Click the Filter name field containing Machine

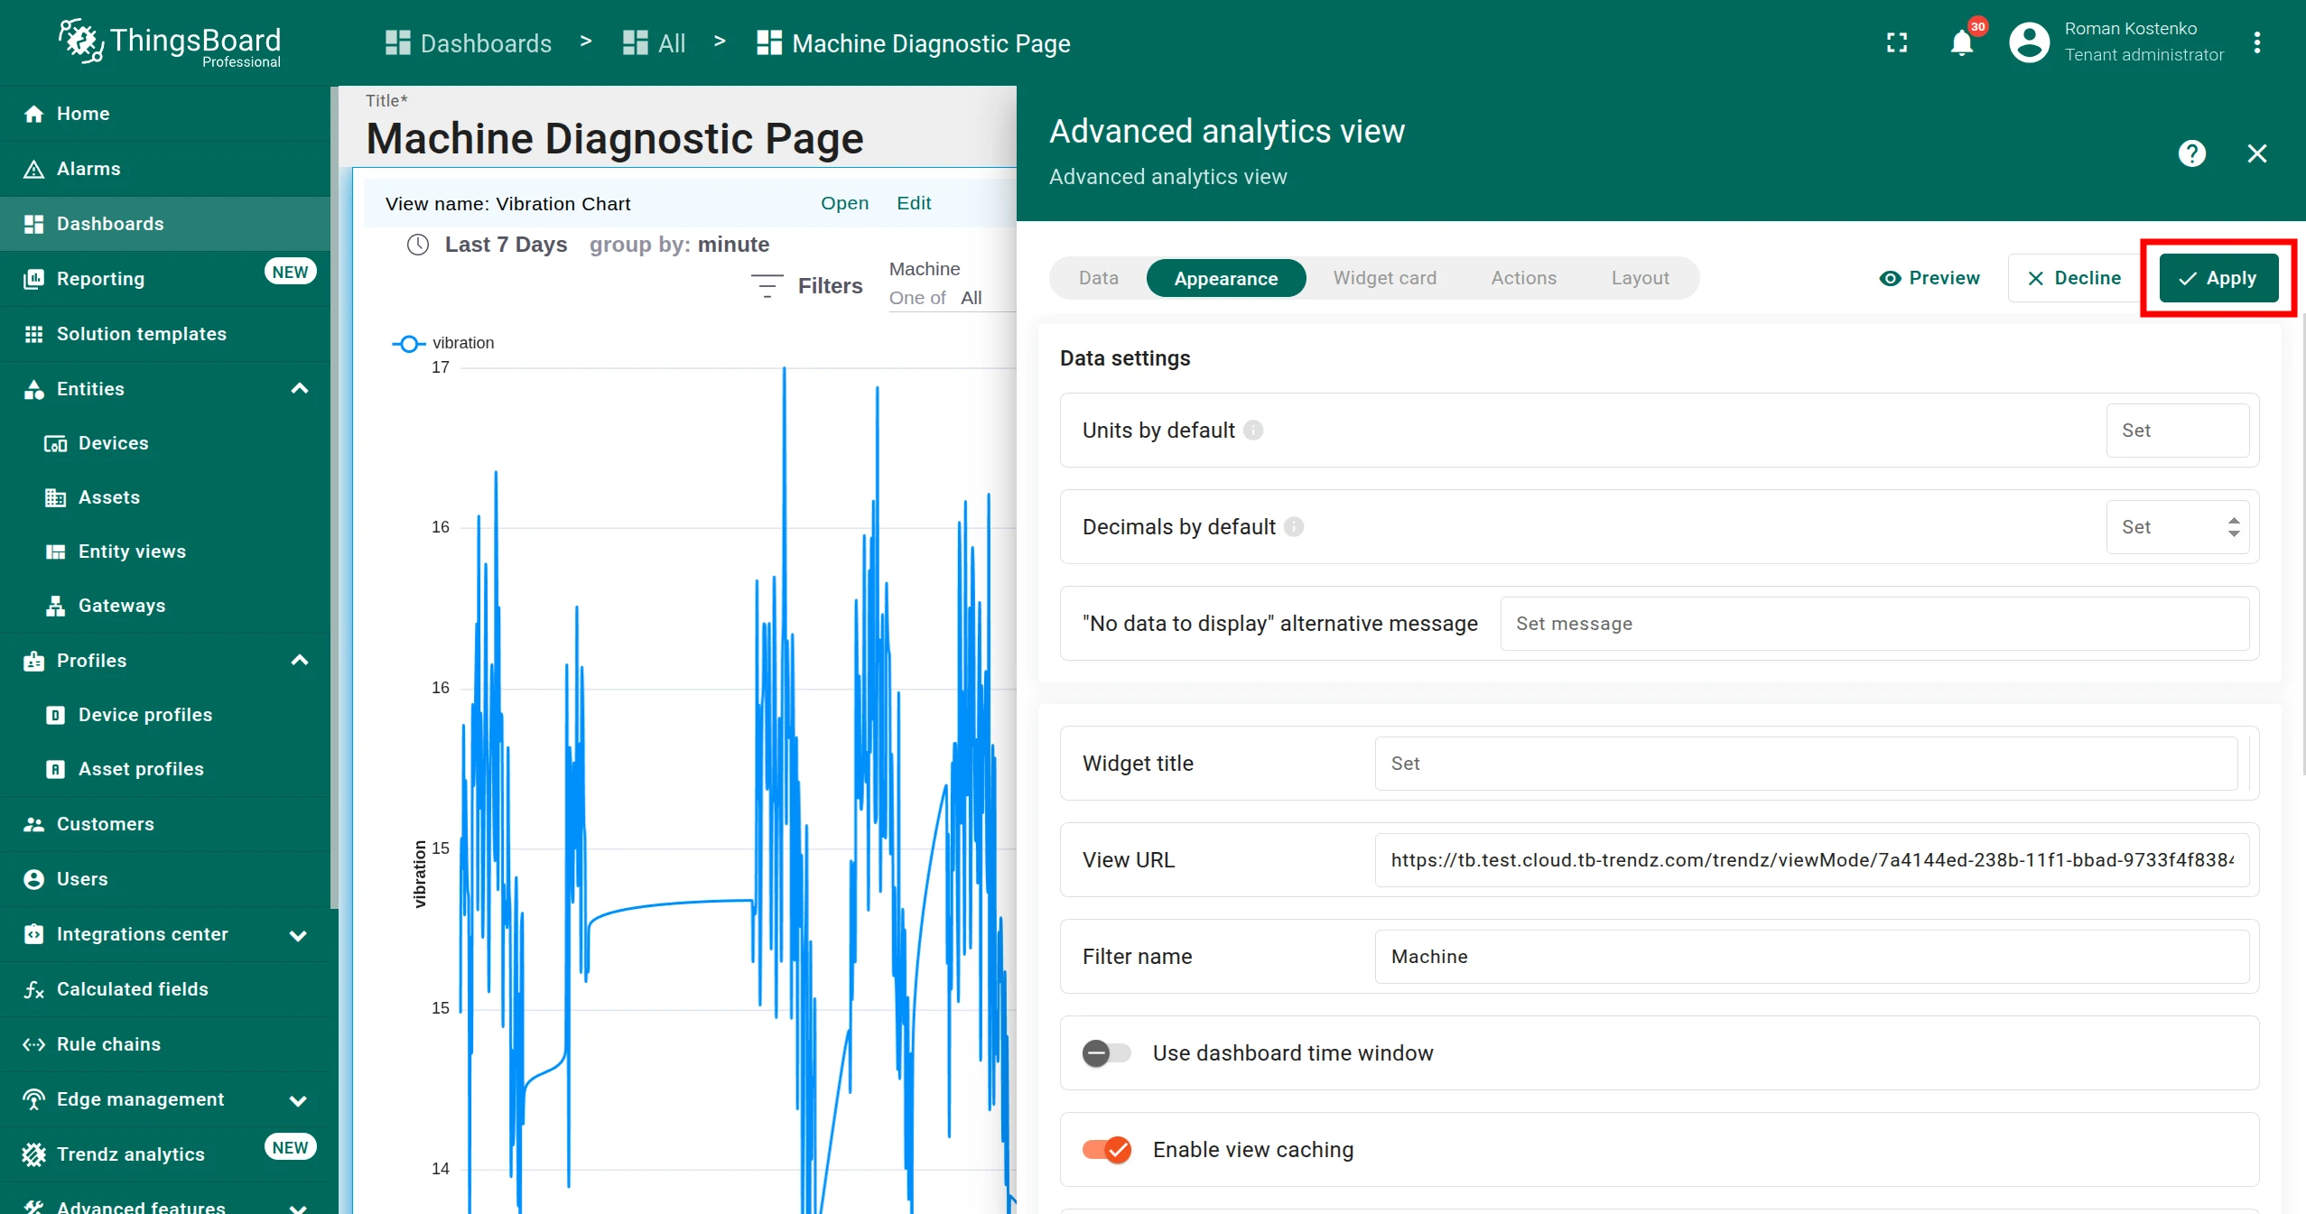[1812, 957]
